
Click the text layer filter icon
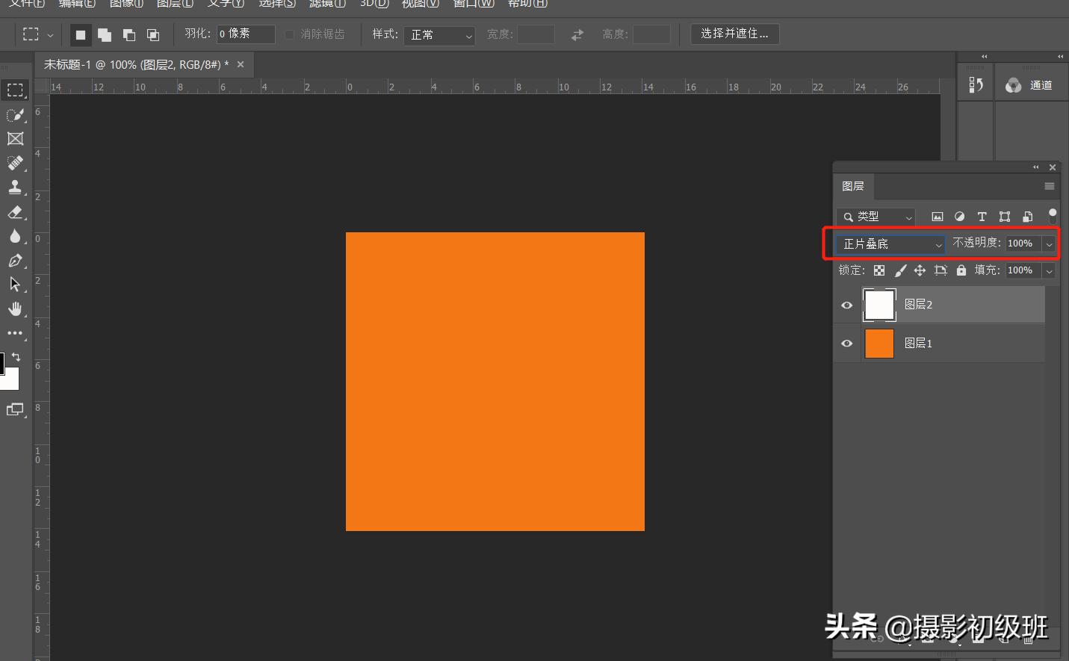[x=982, y=217]
